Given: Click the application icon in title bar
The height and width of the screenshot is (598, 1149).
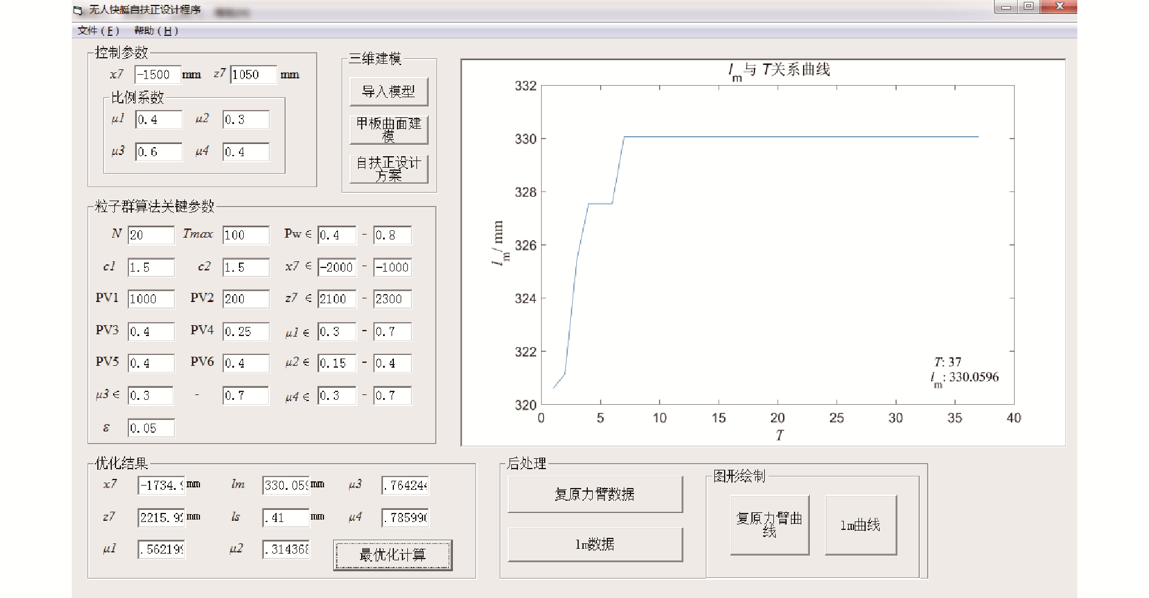Looking at the screenshot, I should click(78, 10).
